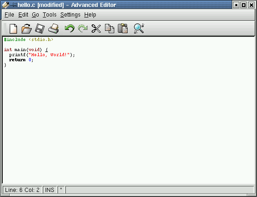The height and width of the screenshot is (197, 257).
Task: Click the closing brace on the last code line
Action: click(x=5, y=65)
